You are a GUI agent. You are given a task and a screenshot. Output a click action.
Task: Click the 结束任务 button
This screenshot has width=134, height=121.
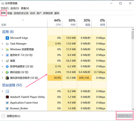coord(124,116)
